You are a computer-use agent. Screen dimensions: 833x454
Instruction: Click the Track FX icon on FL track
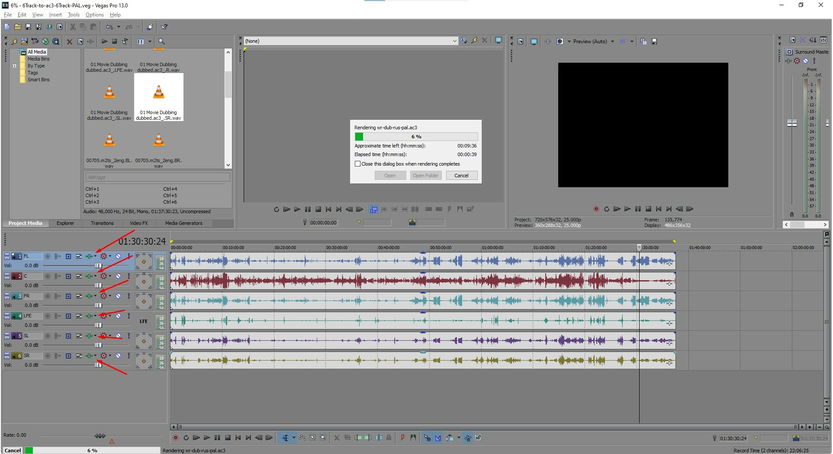[x=89, y=256]
